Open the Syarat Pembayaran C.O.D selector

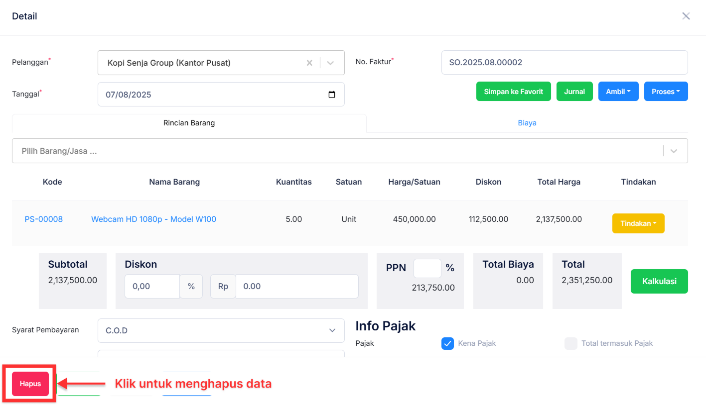point(221,330)
